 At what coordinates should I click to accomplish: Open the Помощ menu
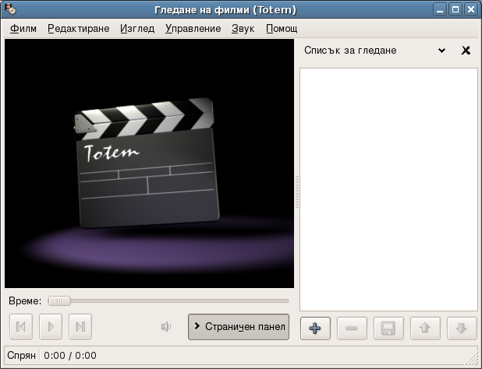coord(282,29)
